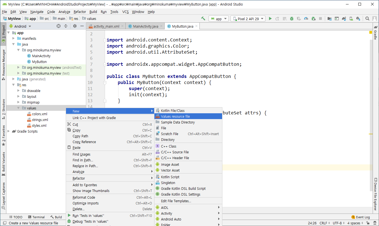Image resolution: width=379 pixels, height=226 pixels.
Task: Click Sync Project with Gradle Files icon
Action: click(x=344, y=19)
